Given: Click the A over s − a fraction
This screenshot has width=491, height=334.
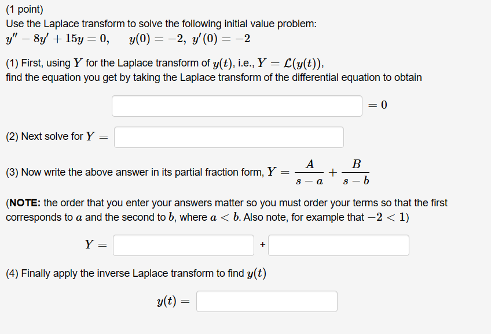Looking at the screenshot, I should pyautogui.click(x=309, y=172).
